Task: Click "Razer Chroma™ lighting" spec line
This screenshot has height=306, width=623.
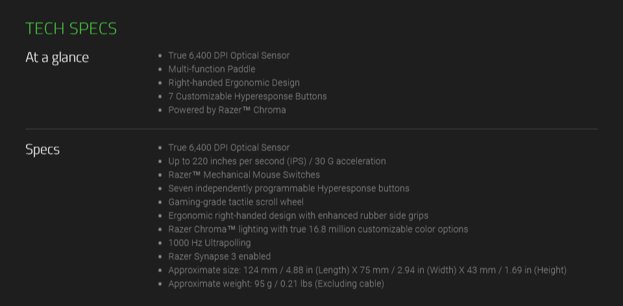Action: pos(318,230)
